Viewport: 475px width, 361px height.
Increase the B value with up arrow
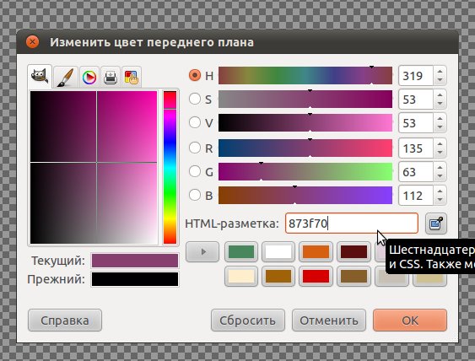click(440, 191)
